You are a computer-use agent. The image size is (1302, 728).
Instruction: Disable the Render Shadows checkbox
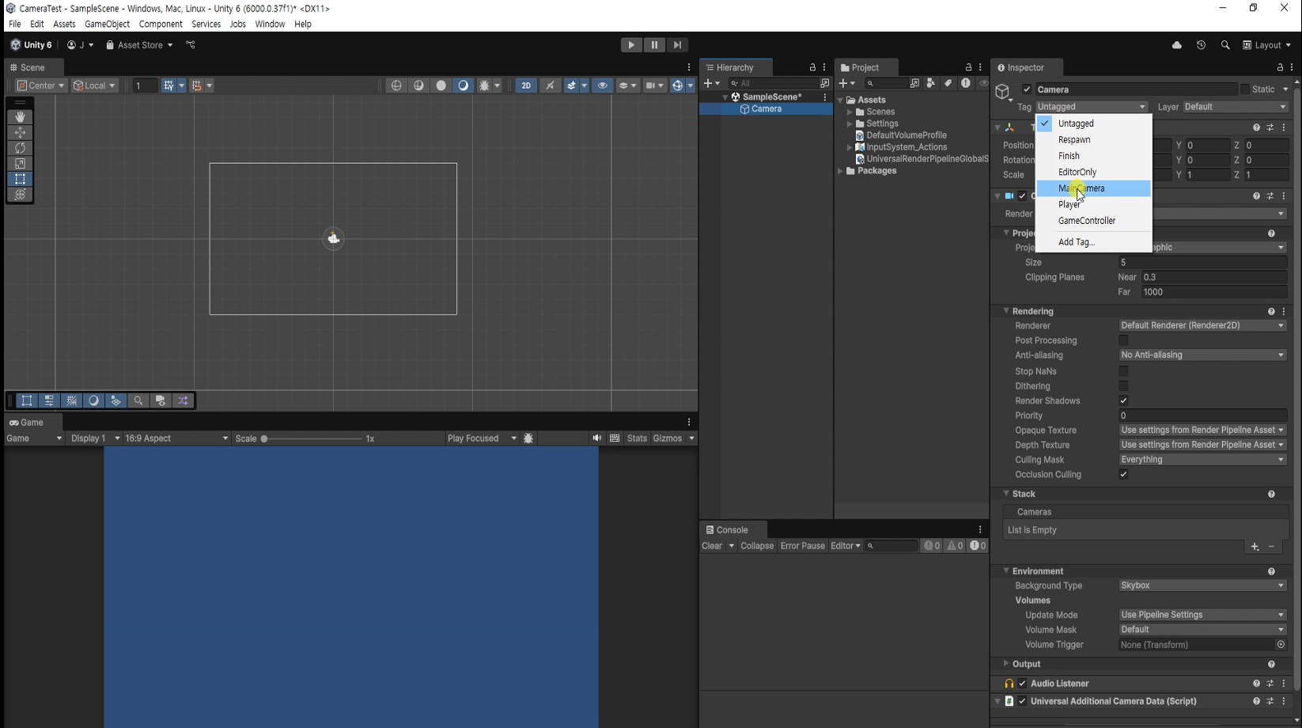1123,401
